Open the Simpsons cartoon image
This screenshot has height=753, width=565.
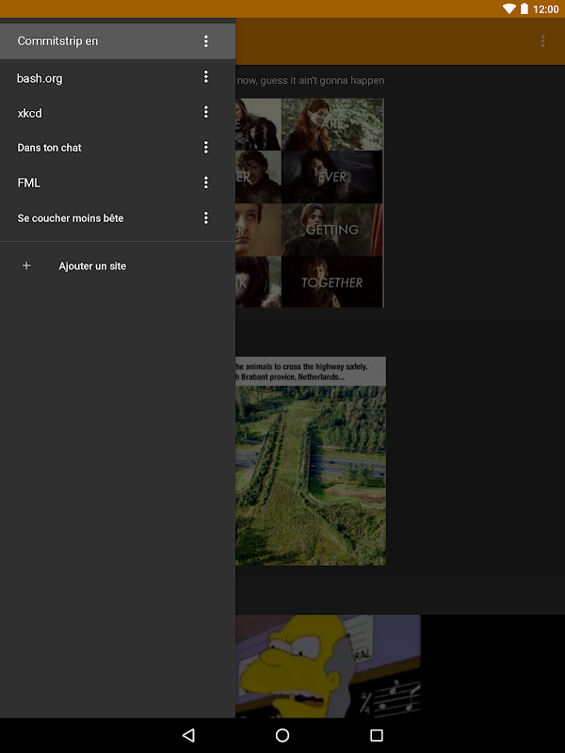328,666
